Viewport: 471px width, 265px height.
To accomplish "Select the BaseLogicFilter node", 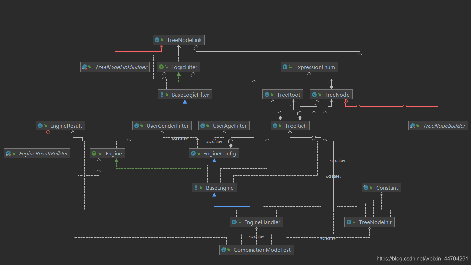I will (x=185, y=95).
